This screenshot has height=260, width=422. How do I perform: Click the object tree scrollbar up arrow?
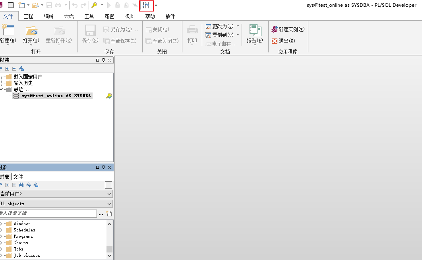pyautogui.click(x=109, y=224)
